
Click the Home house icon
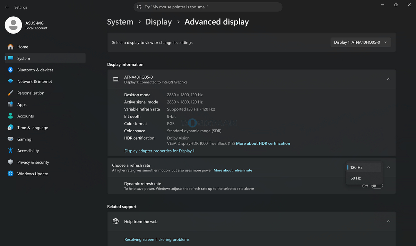coord(10,47)
